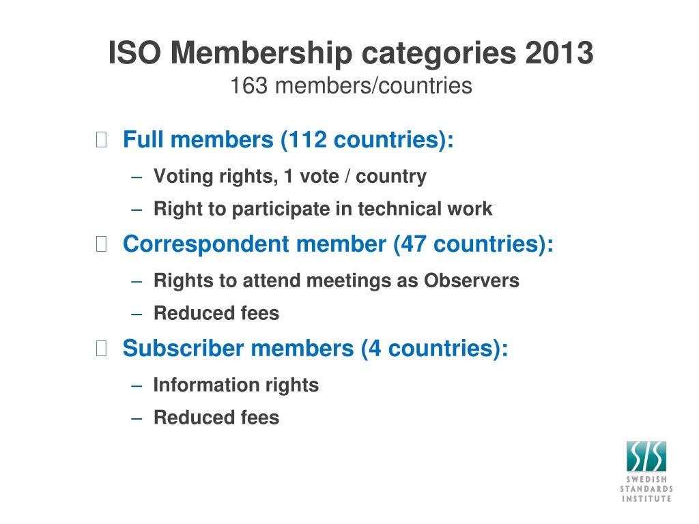Click the Subscriber members (4 countries) heading
This screenshot has height=524, width=699.
tap(315, 349)
